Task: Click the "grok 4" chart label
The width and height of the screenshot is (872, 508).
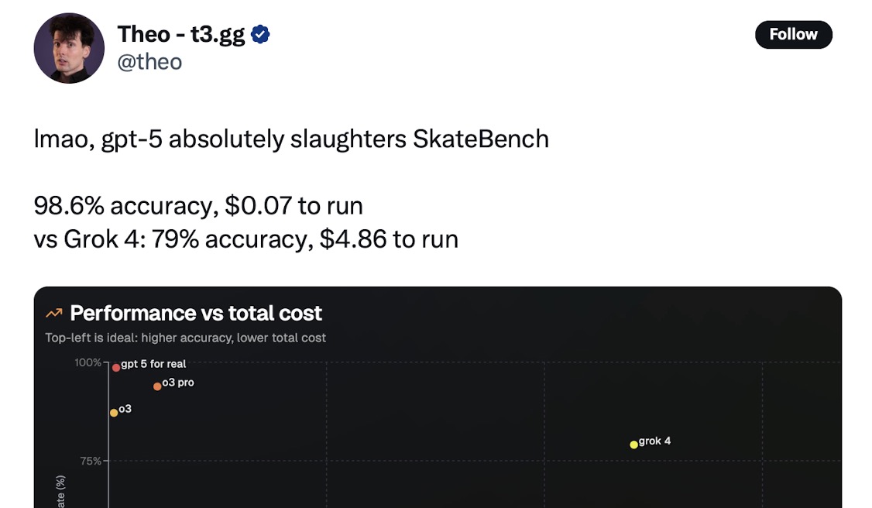Action: coord(655,441)
